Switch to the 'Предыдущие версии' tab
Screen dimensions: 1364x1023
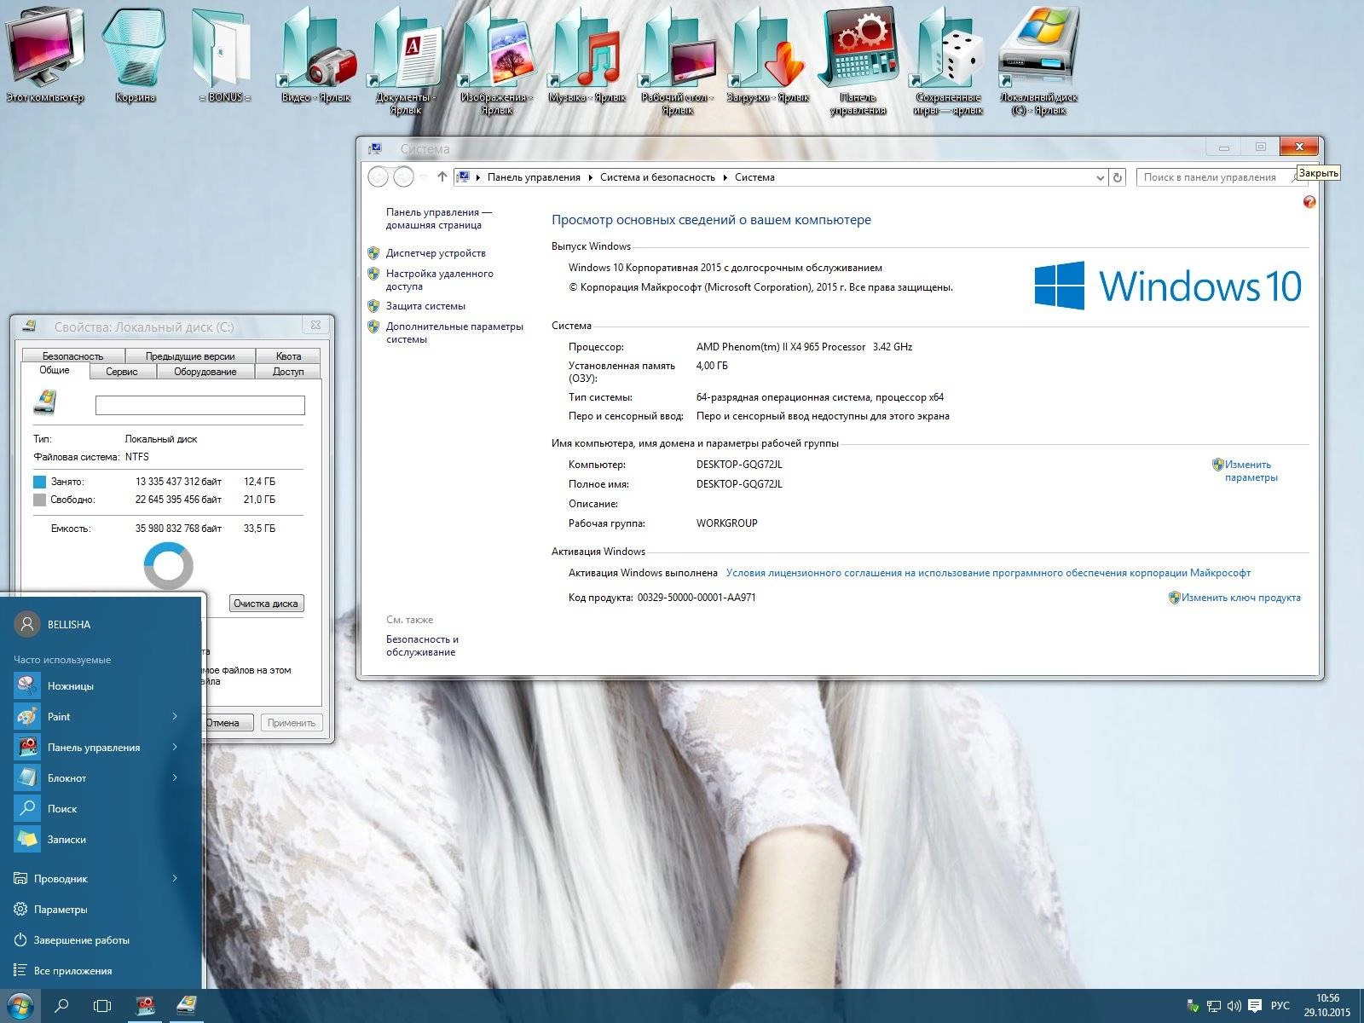[x=189, y=356]
